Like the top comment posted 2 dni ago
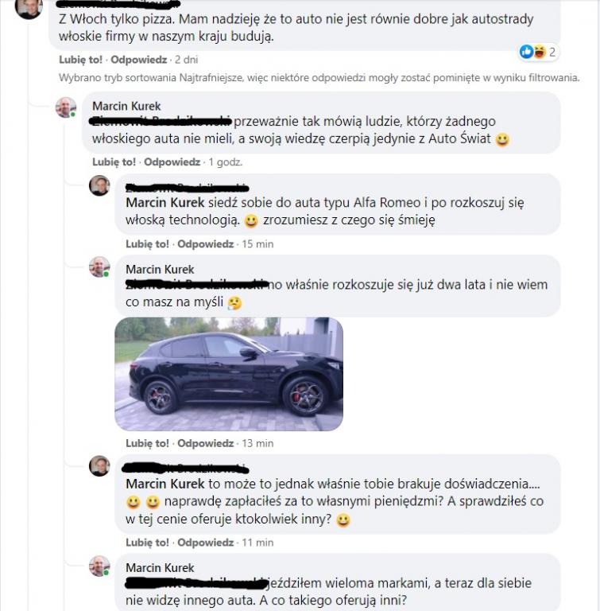 pos(80,60)
